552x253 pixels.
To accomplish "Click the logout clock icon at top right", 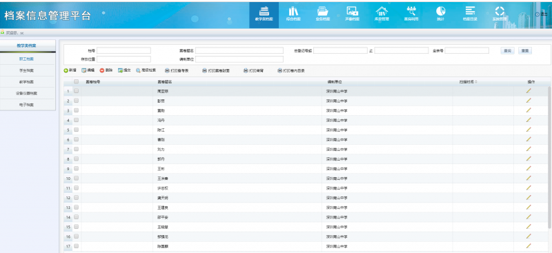I will tap(538, 14).
